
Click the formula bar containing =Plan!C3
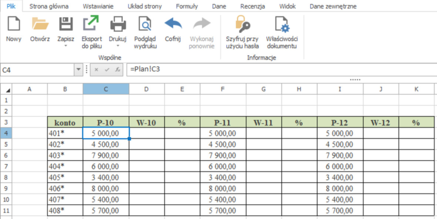click(259, 69)
